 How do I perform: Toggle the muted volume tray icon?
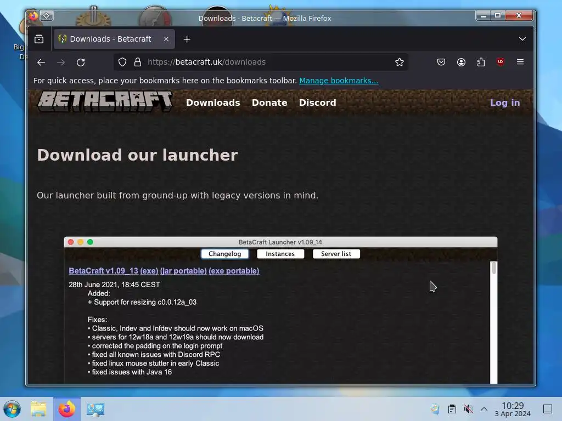[x=468, y=409]
